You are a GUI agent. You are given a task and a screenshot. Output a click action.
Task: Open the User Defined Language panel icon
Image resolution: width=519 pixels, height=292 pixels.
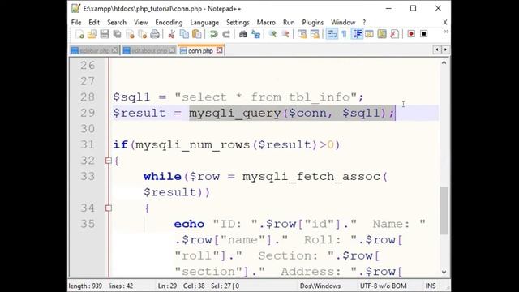click(x=370, y=34)
